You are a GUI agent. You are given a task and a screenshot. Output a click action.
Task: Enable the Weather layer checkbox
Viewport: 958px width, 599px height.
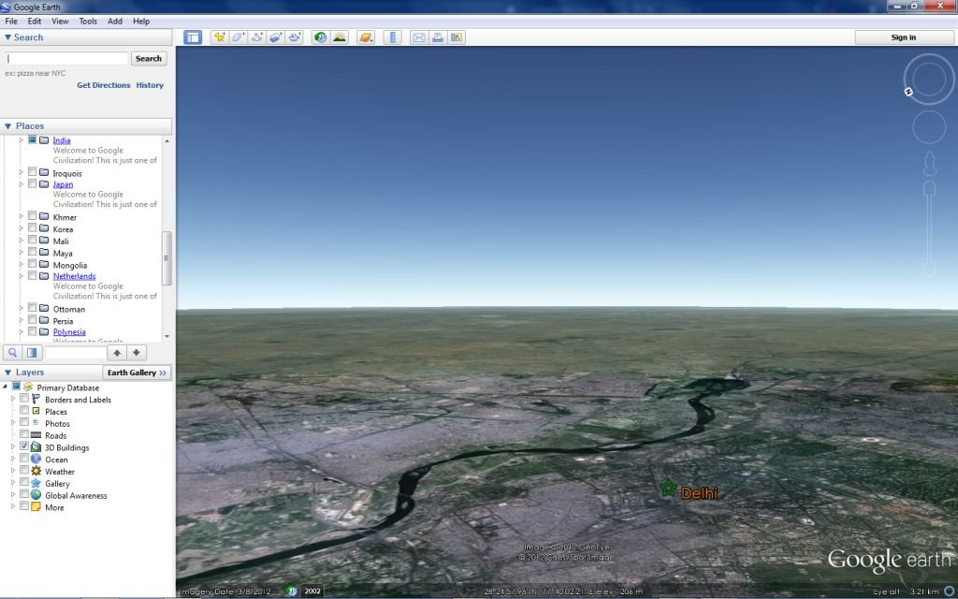pos(24,471)
